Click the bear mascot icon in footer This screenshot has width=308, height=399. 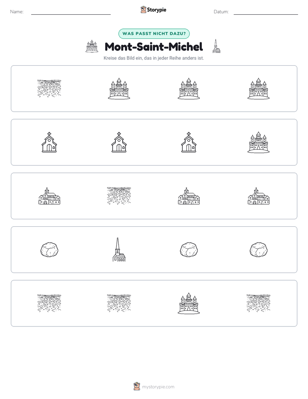[x=137, y=386]
